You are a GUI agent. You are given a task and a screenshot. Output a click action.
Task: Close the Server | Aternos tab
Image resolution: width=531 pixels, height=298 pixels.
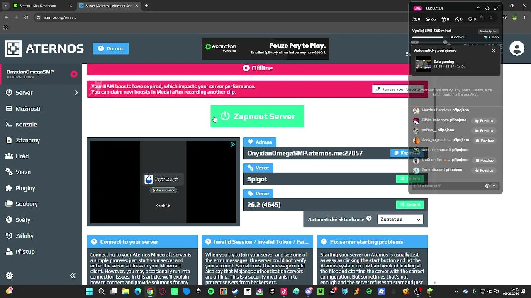(x=137, y=6)
